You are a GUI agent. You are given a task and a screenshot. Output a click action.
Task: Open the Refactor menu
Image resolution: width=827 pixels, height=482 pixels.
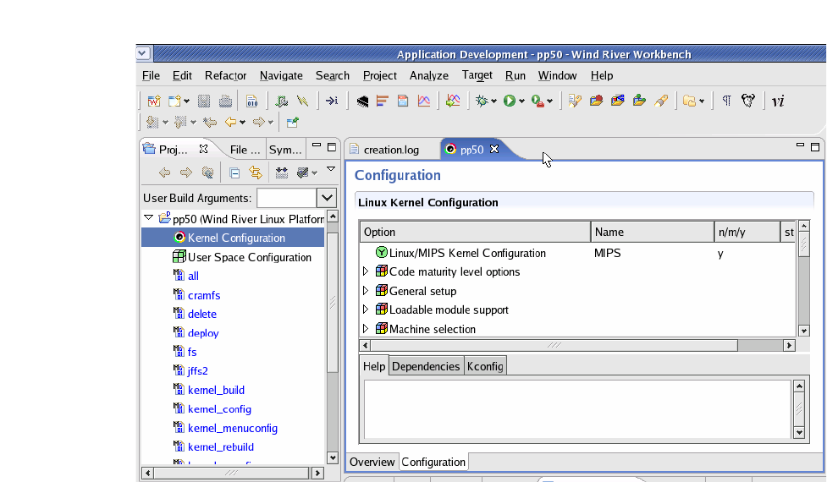click(x=226, y=76)
